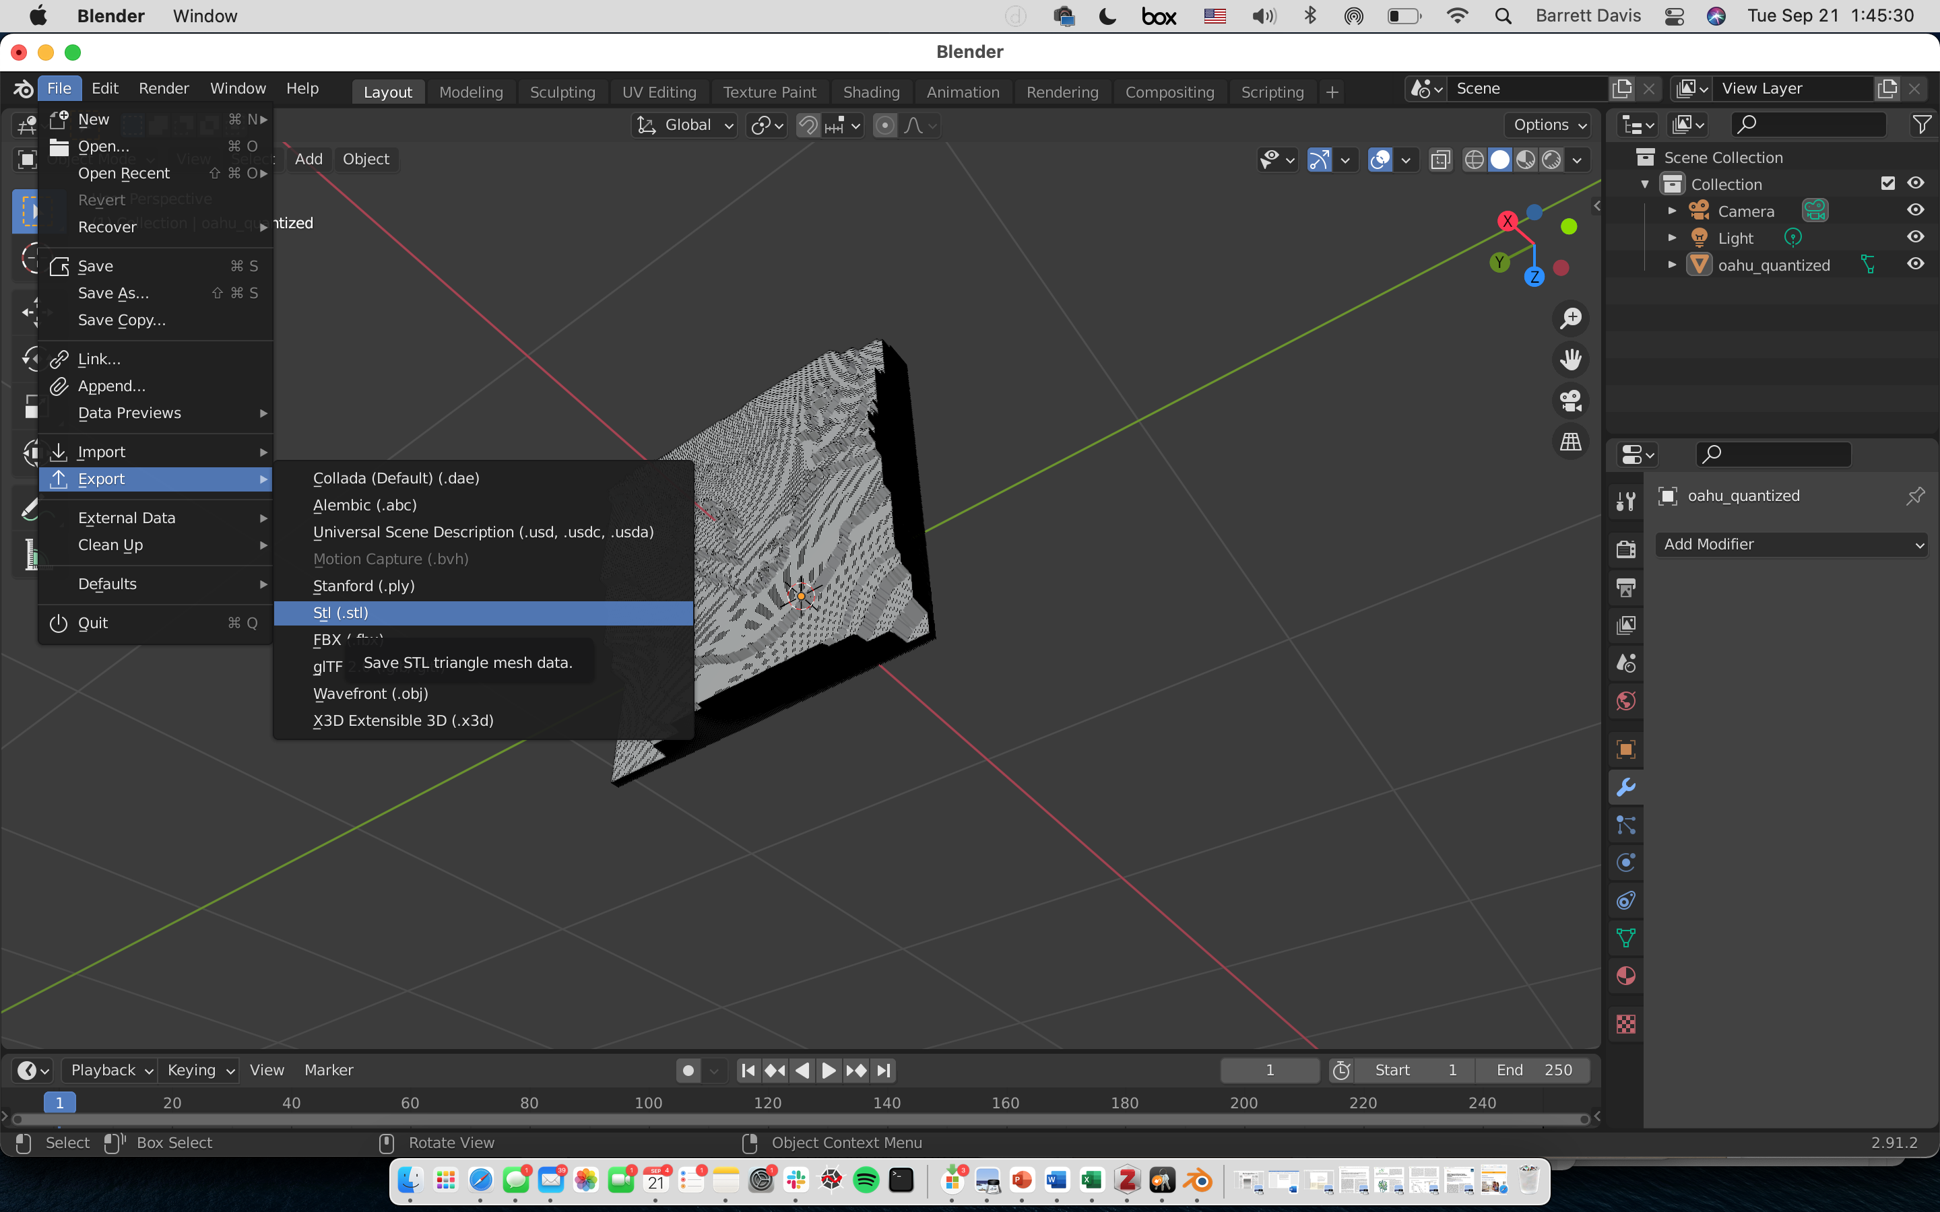The width and height of the screenshot is (1940, 1212).
Task: Expand the Camera tree item
Action: tap(1671, 211)
